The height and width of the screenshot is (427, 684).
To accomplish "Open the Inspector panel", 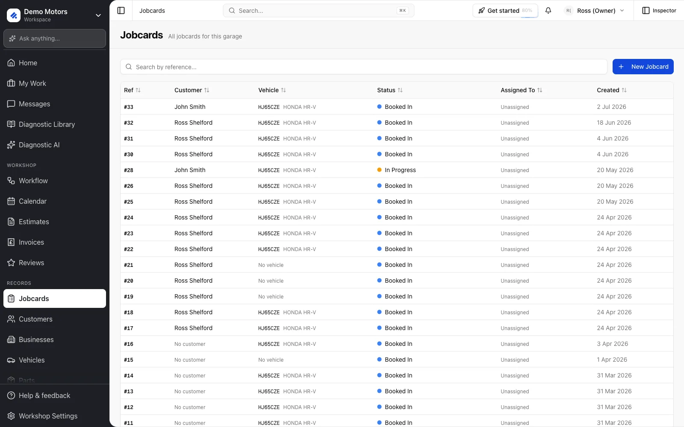I will (659, 11).
